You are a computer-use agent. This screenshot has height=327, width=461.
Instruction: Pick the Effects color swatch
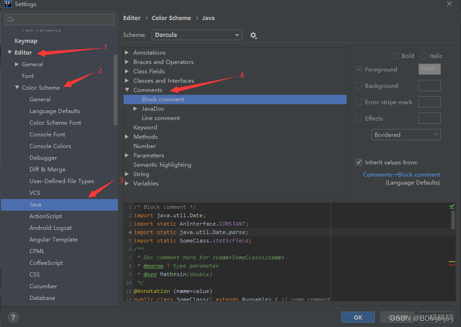pyautogui.click(x=430, y=118)
